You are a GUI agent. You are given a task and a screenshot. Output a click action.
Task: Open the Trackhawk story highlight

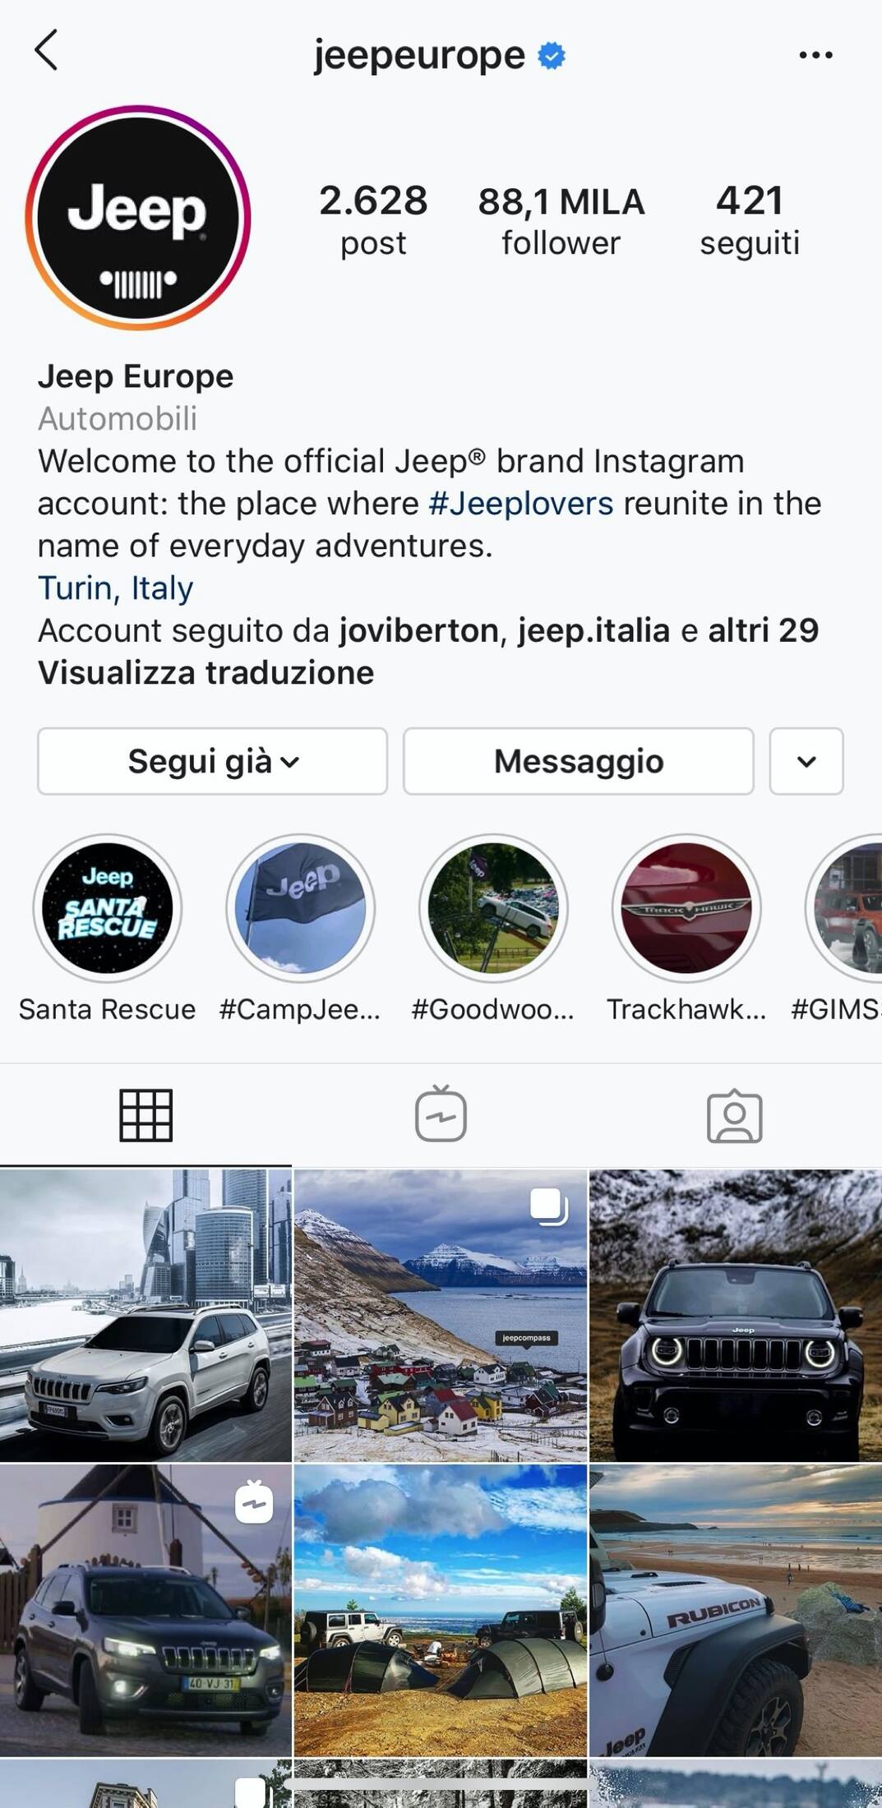coord(686,908)
